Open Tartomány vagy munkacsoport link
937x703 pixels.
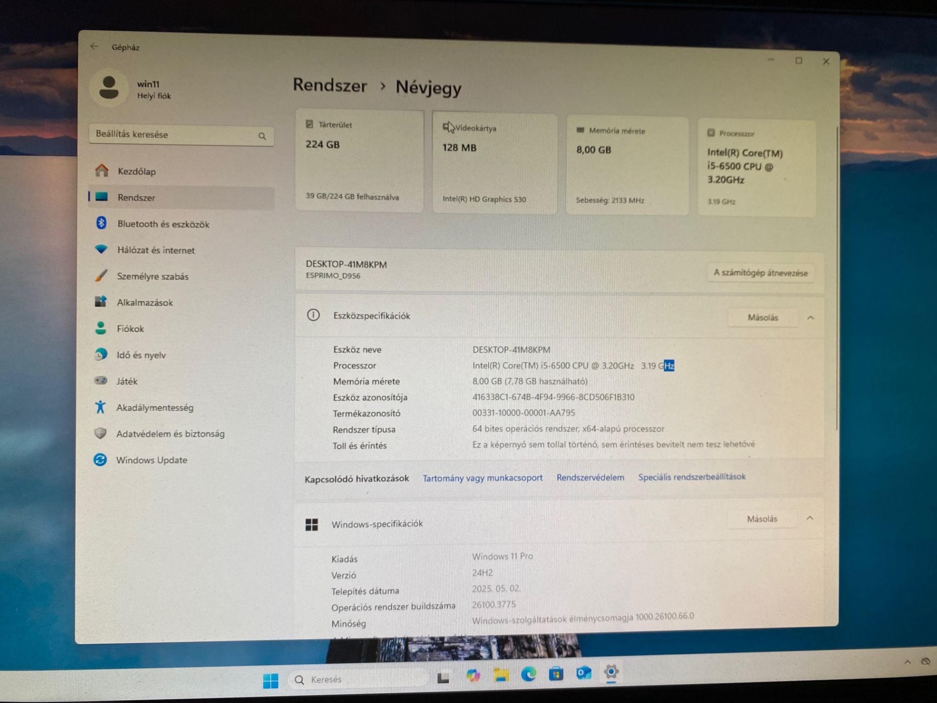click(482, 478)
